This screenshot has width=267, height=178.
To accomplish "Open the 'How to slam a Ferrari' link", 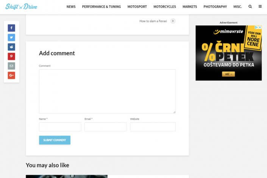I will 153,21.
